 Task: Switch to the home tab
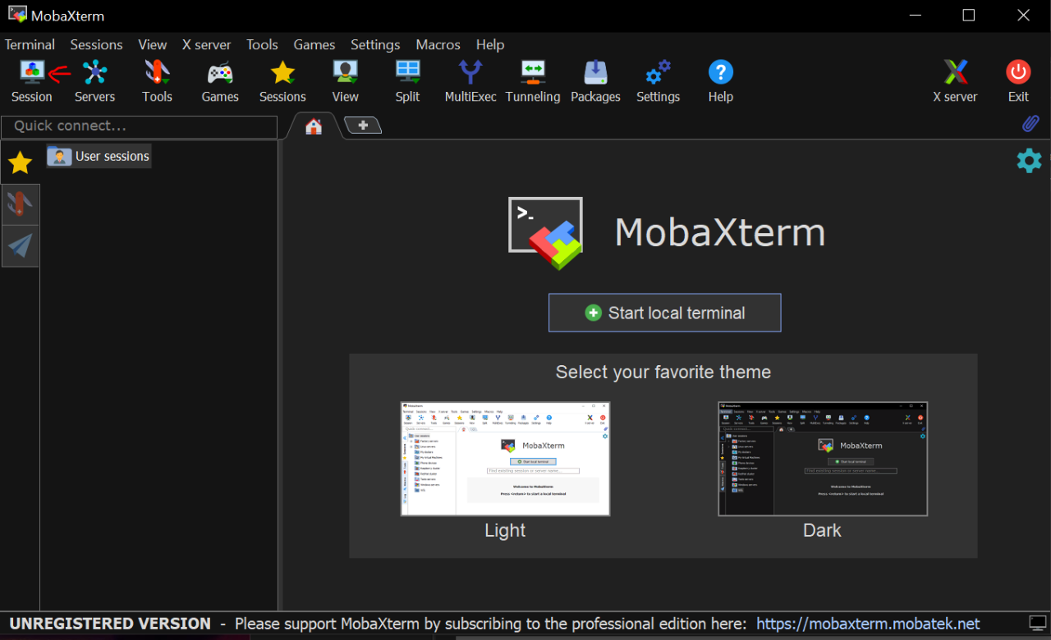point(313,125)
